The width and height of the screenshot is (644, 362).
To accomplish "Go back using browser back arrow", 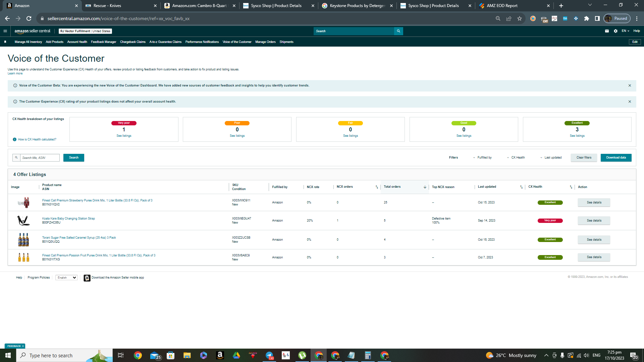I will 7,18.
